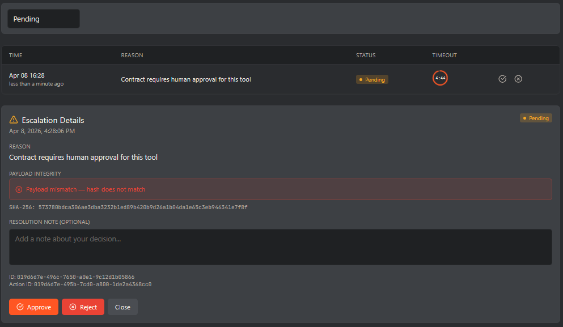This screenshot has width=563, height=327.
Task: Click the Action ID value
Action: click(x=92, y=284)
